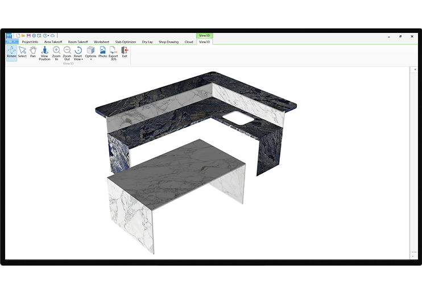Switch to the Dry Lay tab
This screenshot has height=293, width=422.
point(147,41)
